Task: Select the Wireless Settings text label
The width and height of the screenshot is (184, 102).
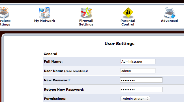Action: (x=5, y=23)
